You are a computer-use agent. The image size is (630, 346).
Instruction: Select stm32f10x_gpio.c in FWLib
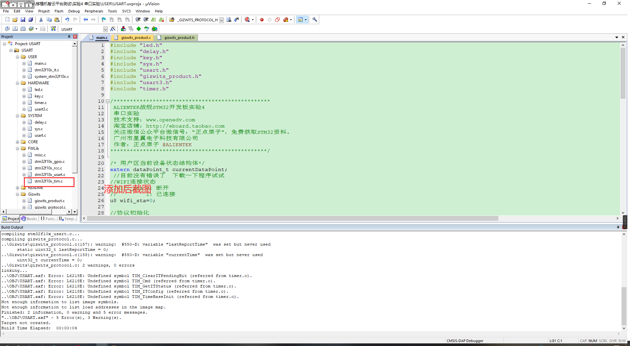[x=50, y=162]
